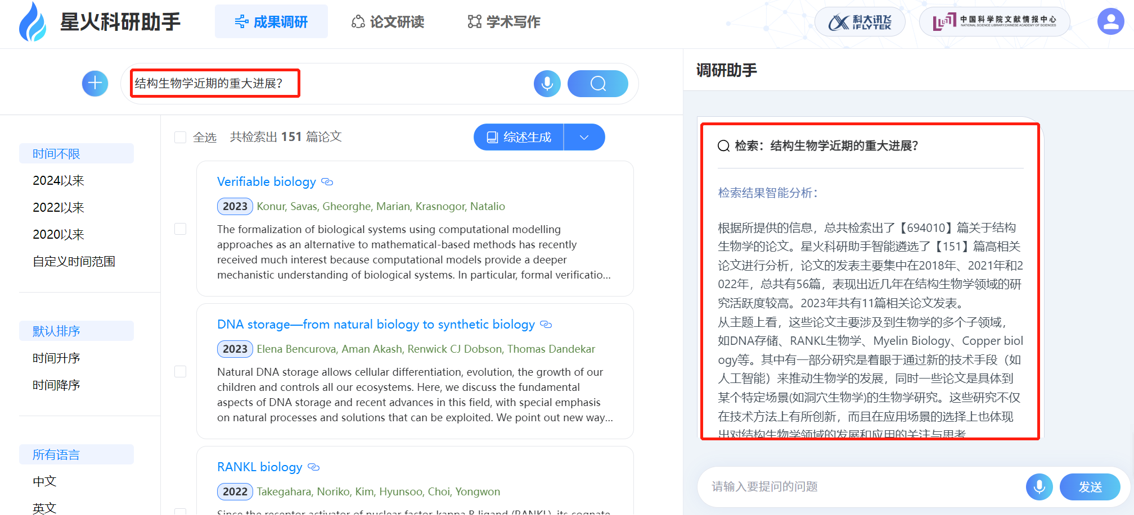The width and height of the screenshot is (1134, 515).
Task: Open the Verifiable biology paper link
Action: click(x=266, y=182)
